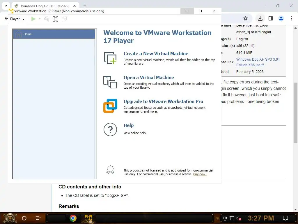Click the Chrome page vertical scrollbar
Screen dimensions: 298x224
coord(295,113)
